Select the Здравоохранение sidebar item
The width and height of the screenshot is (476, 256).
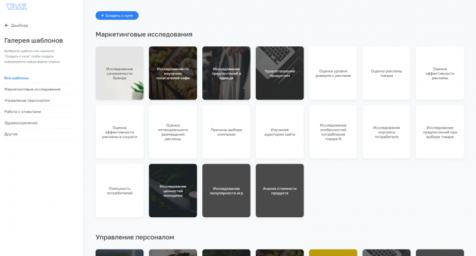(21, 123)
